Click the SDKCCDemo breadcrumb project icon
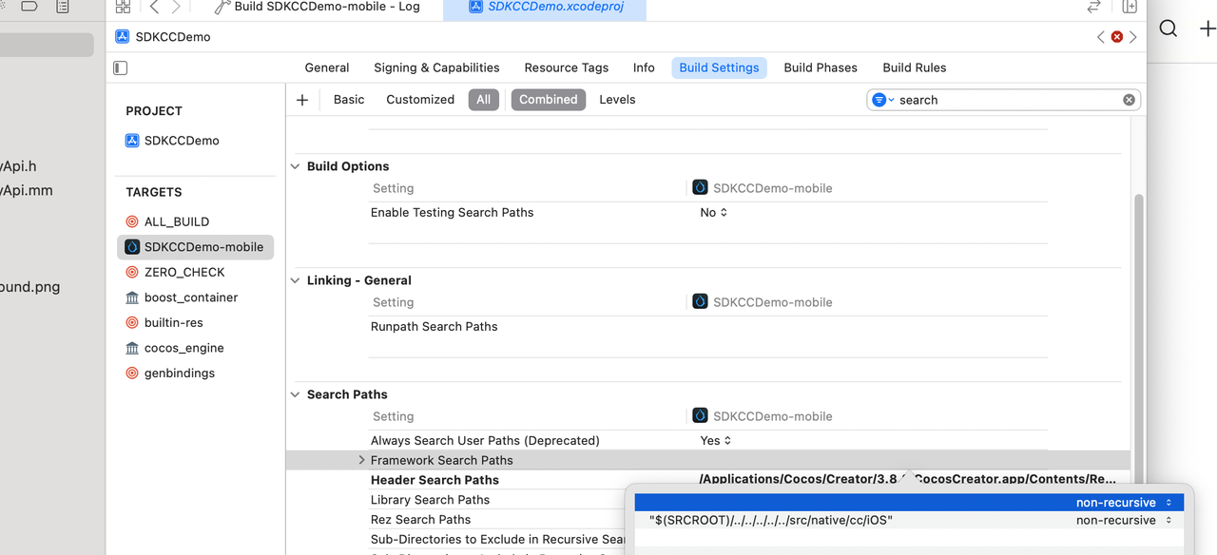The image size is (1217, 555). tap(123, 37)
